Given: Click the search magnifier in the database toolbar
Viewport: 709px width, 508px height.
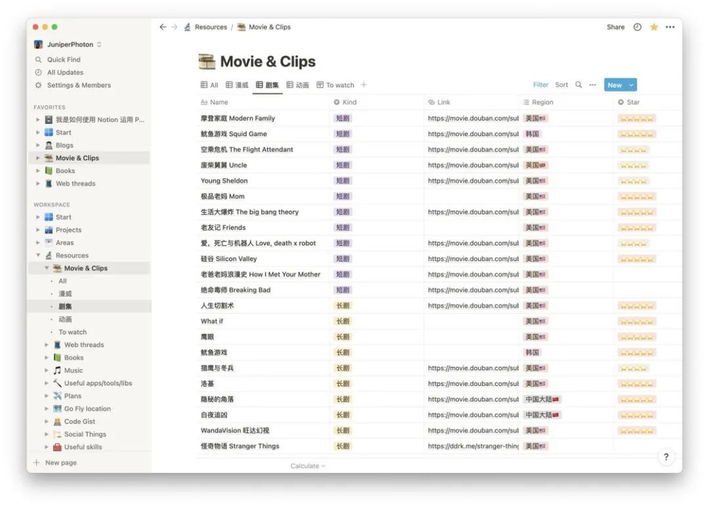Looking at the screenshot, I should pos(578,85).
